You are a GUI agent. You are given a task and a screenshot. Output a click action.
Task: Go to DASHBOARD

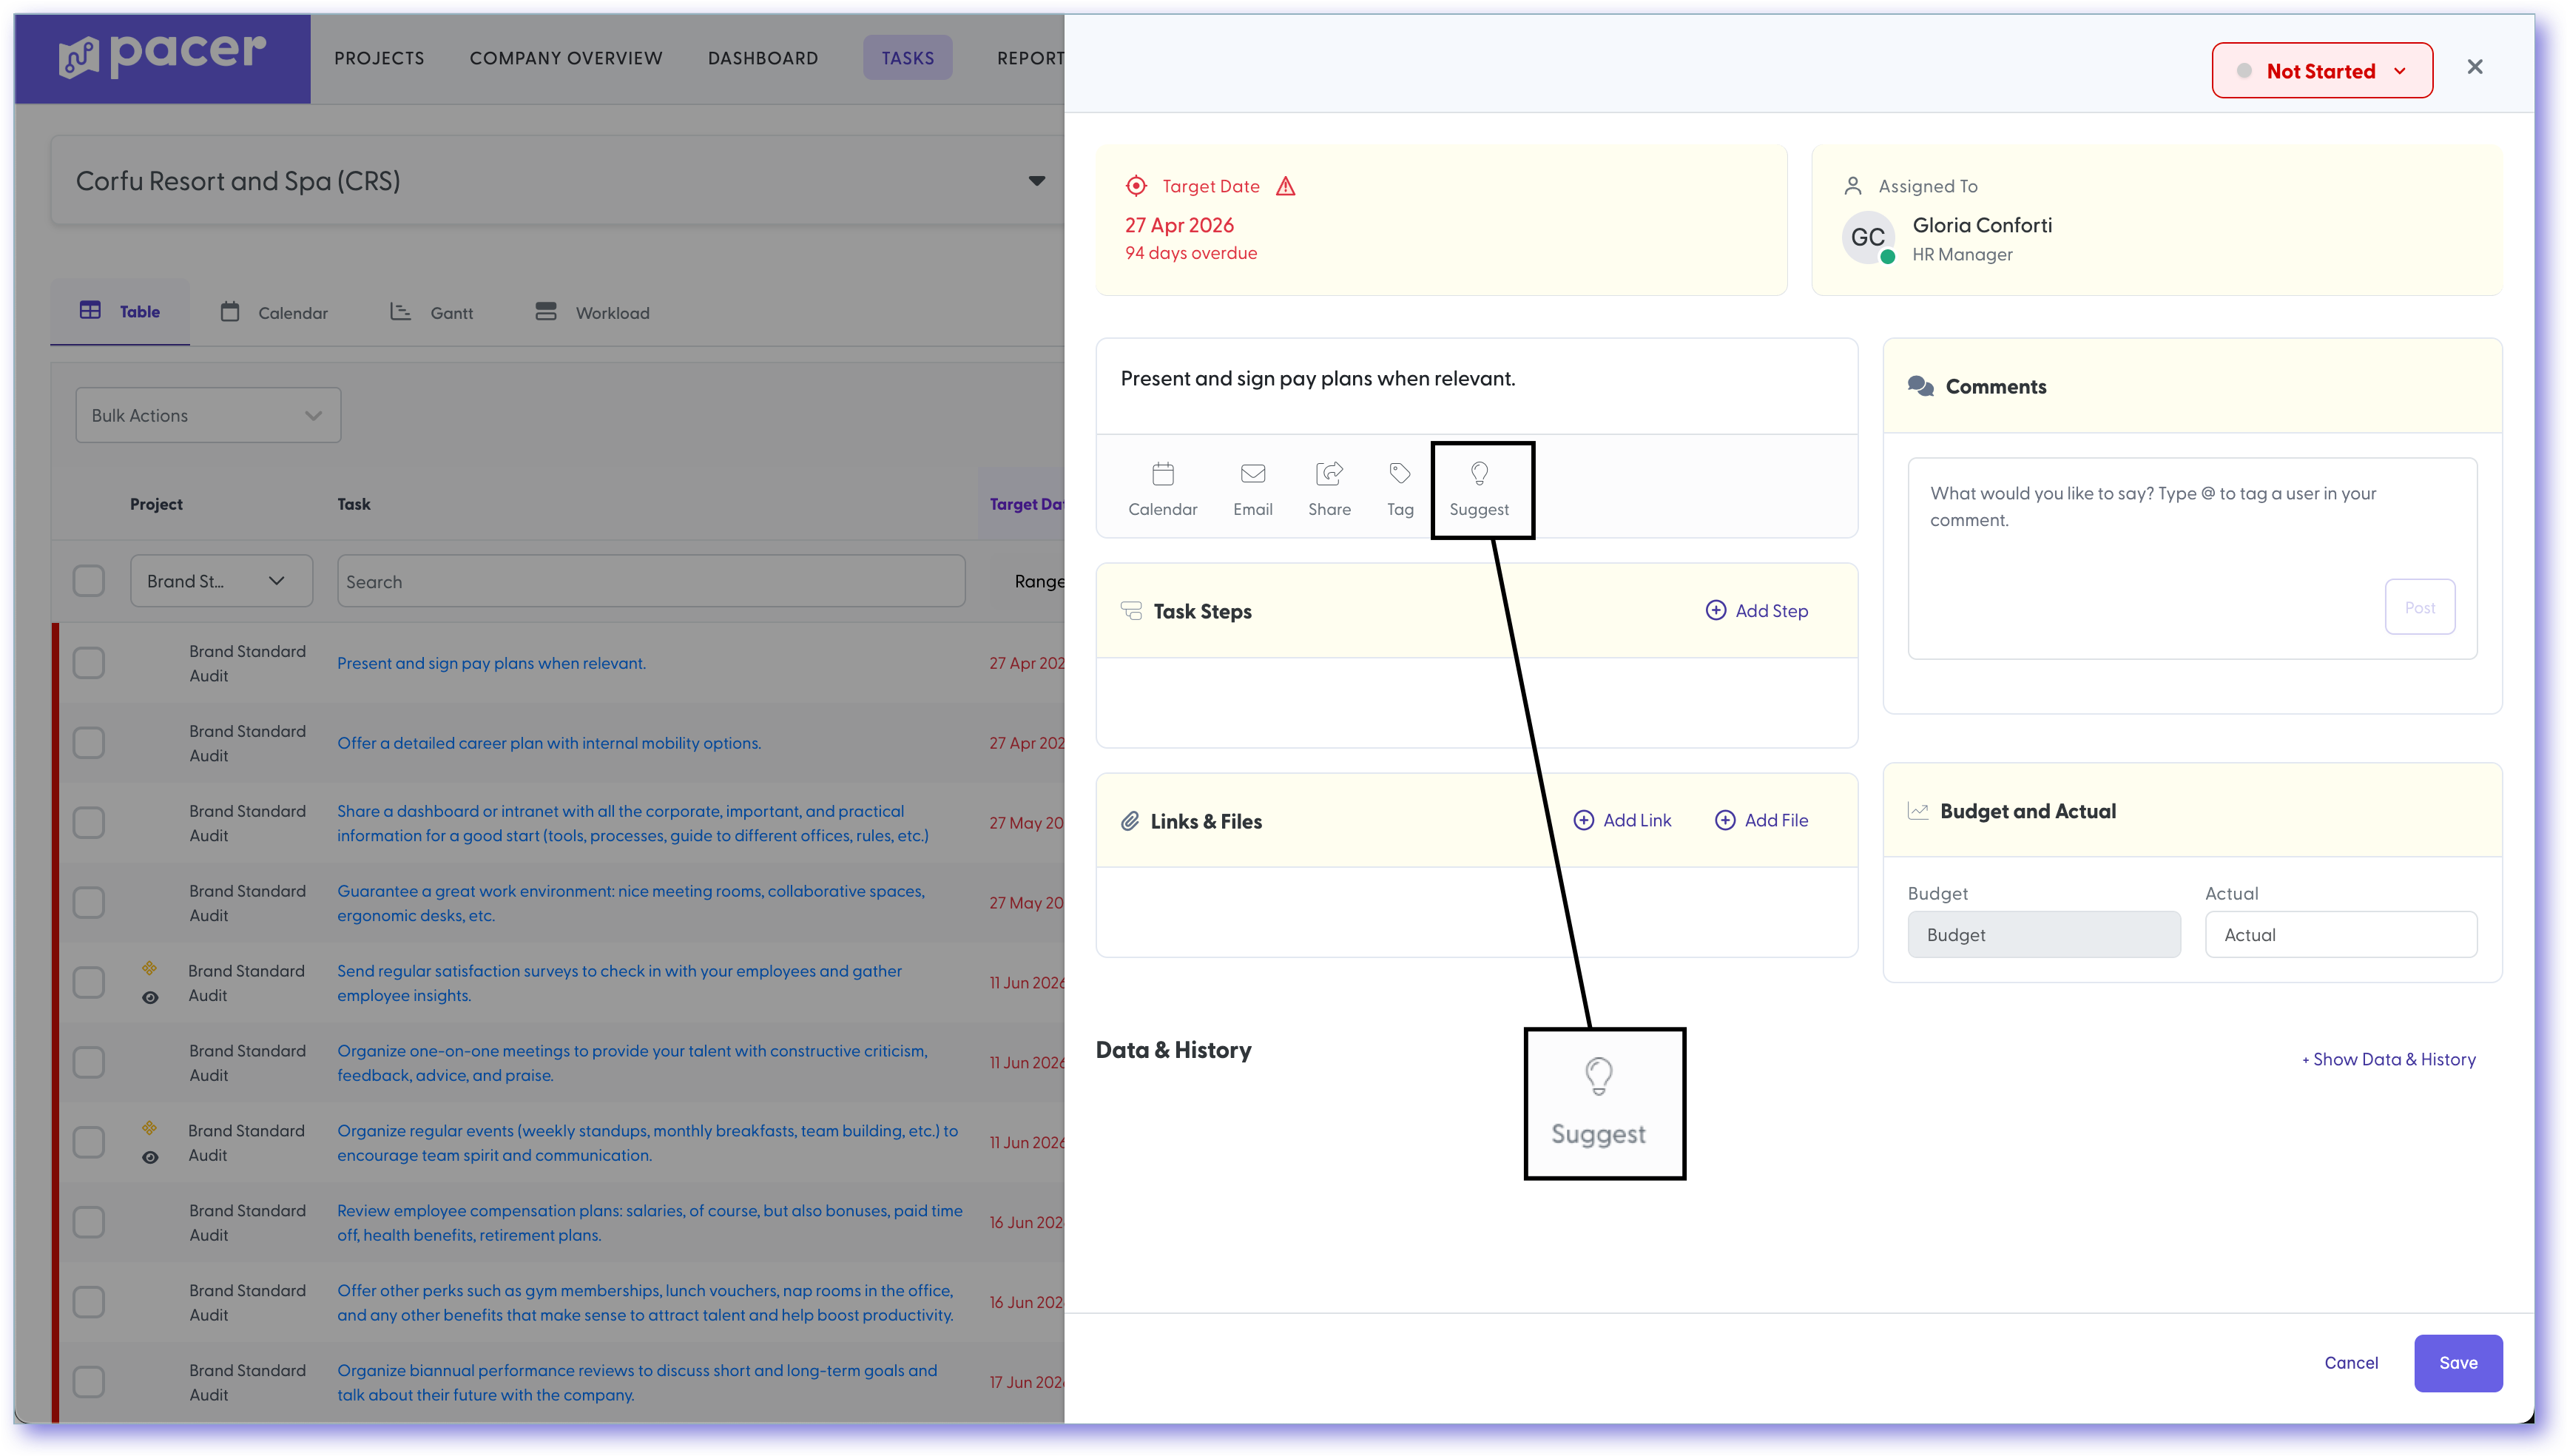click(x=763, y=58)
